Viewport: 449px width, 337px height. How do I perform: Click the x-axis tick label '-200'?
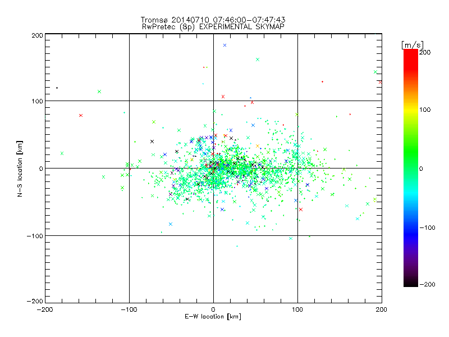click(45, 309)
